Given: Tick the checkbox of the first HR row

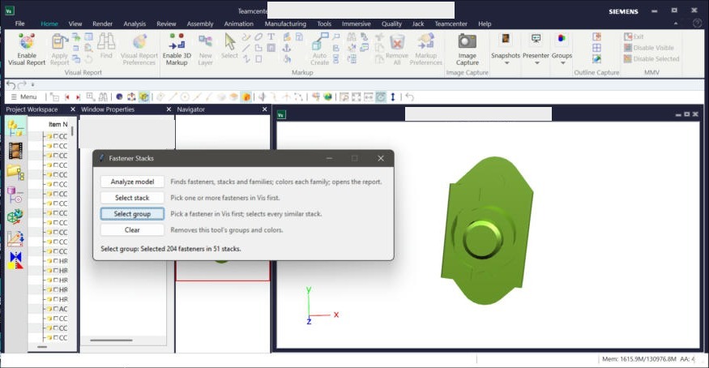Looking at the screenshot, I should click(56, 261).
